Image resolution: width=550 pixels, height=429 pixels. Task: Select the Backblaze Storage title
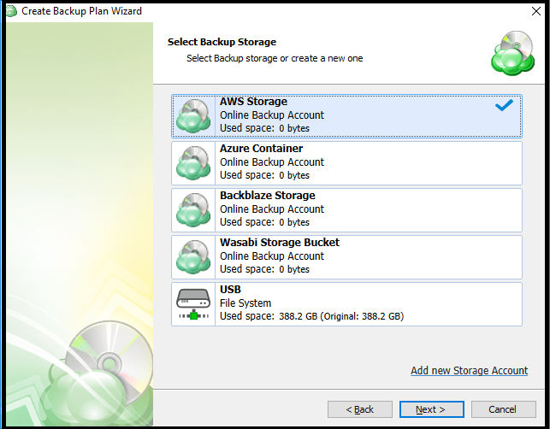[x=267, y=196]
